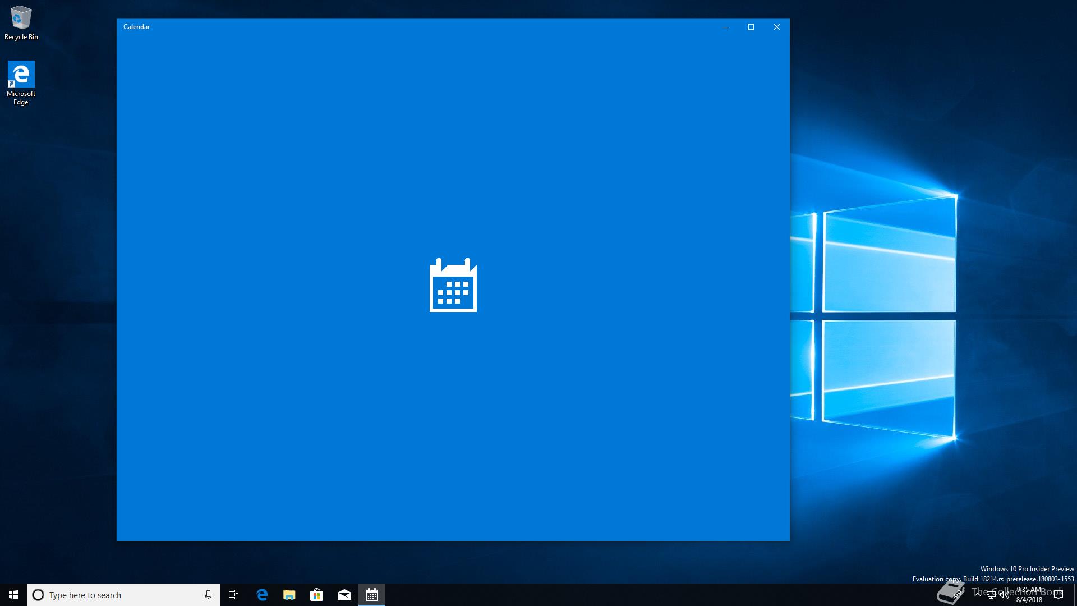
Task: Click the Cortana circle icon in search box
Action: (x=38, y=595)
